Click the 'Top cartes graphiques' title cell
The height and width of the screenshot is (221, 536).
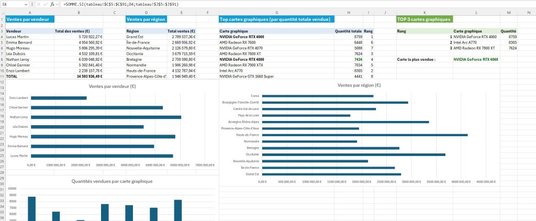tap(276, 19)
